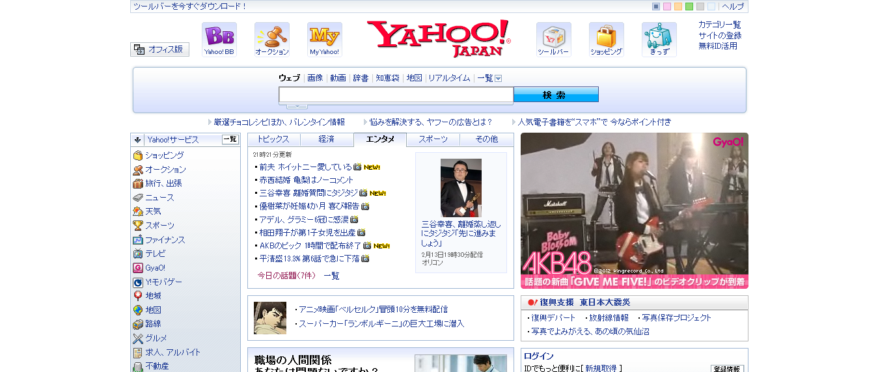Click the GyaO! sidebar icon
The image size is (878, 372).
click(138, 268)
